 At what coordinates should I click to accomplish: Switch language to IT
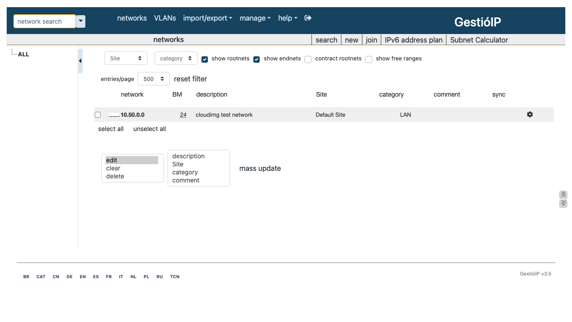tap(121, 277)
